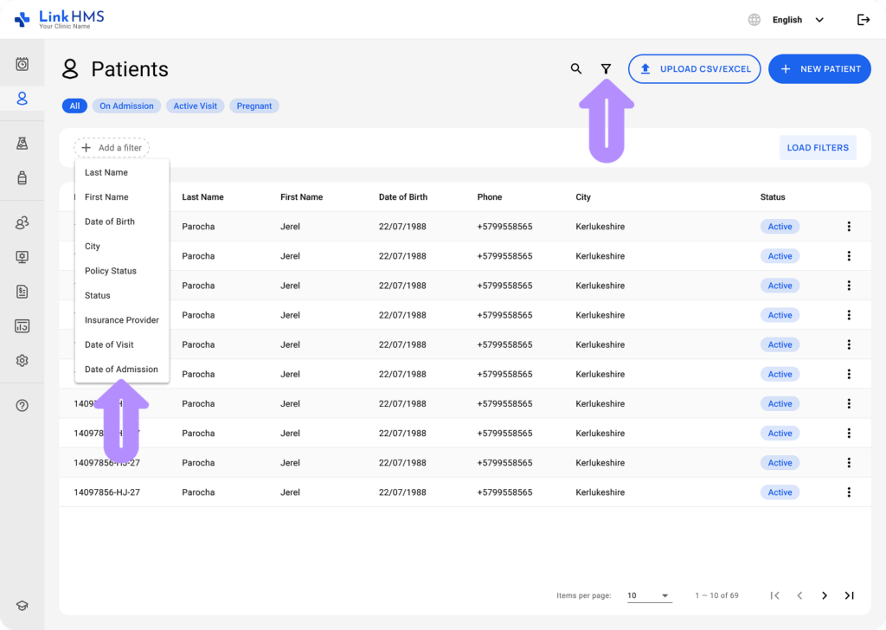Viewport: 886px width, 630px height.
Task: Select Policy Status filter option
Action: pyautogui.click(x=121, y=271)
